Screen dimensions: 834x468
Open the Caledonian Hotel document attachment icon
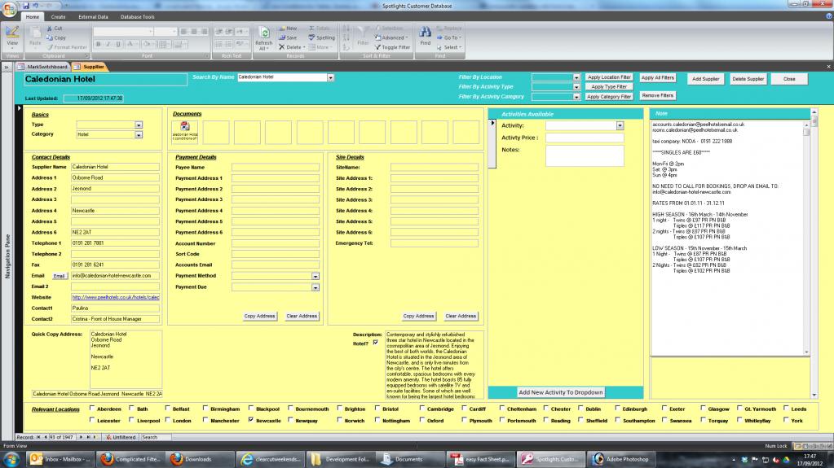184,130
